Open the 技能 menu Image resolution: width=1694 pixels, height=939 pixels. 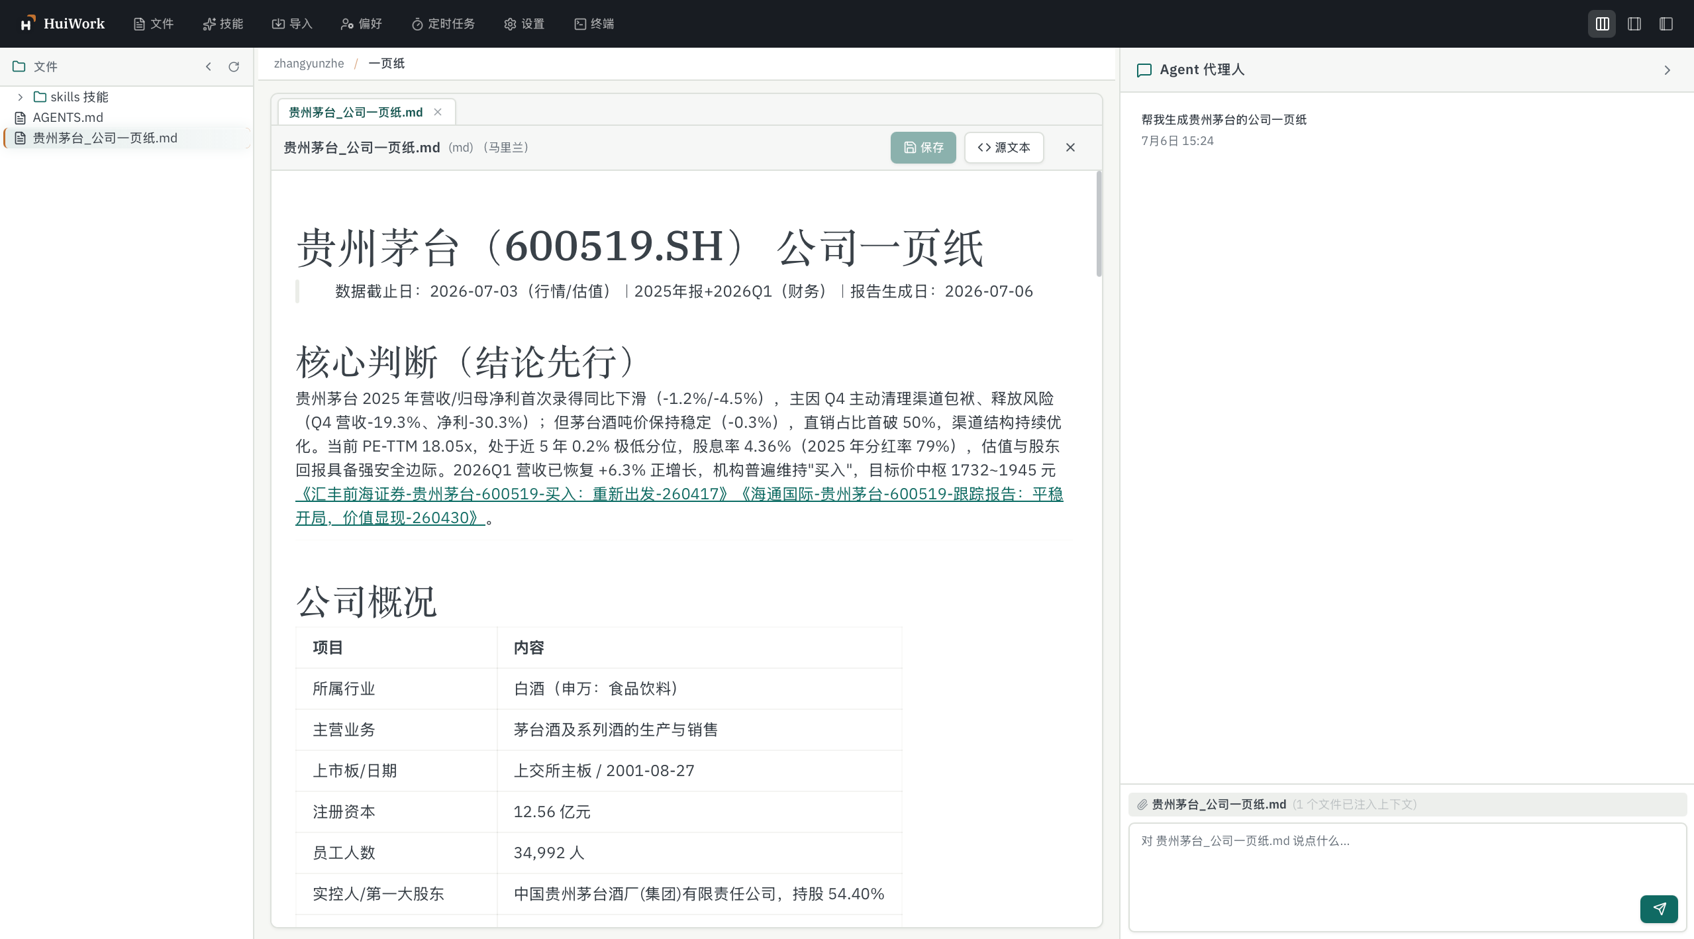[x=223, y=24]
